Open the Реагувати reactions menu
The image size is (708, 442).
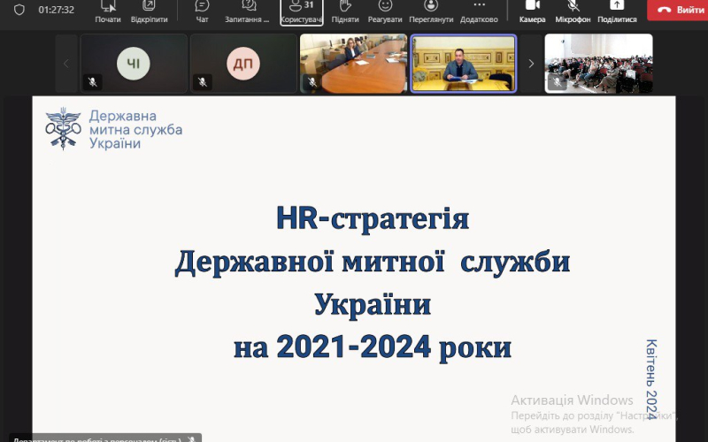click(x=385, y=12)
